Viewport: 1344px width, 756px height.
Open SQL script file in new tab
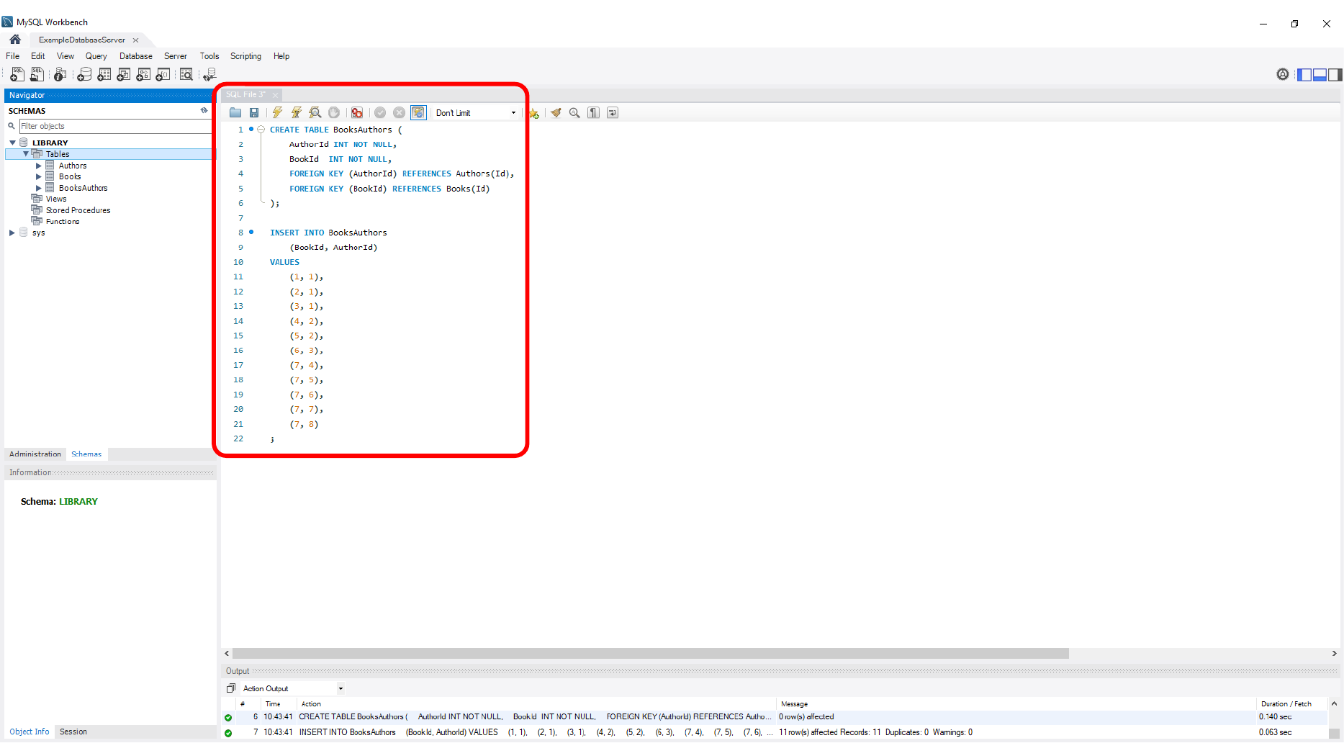tap(37, 74)
